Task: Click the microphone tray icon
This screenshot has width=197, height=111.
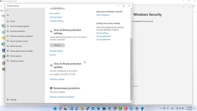Action: pyautogui.click(x=167, y=108)
